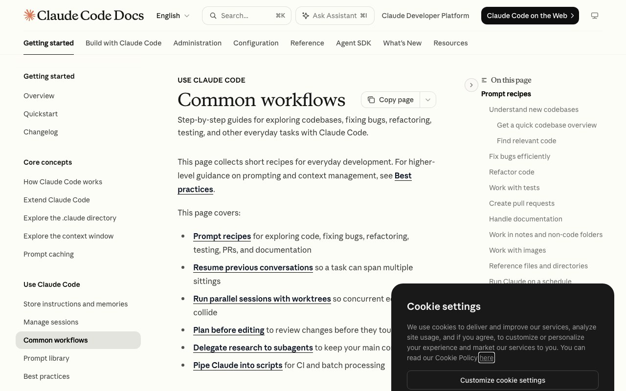Click the Search input field

(x=246, y=16)
